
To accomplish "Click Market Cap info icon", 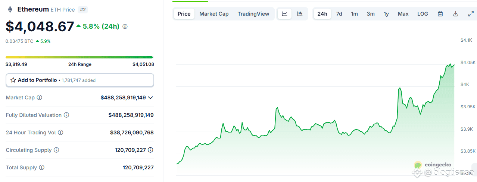I will (x=39, y=98).
